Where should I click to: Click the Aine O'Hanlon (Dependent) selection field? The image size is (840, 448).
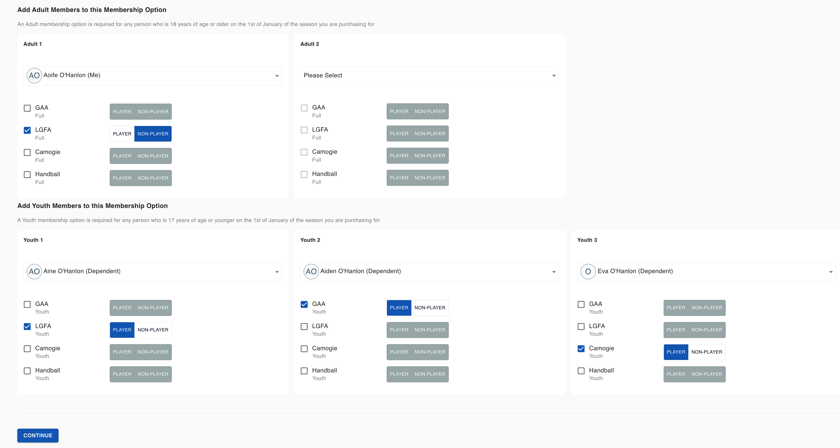click(x=153, y=272)
